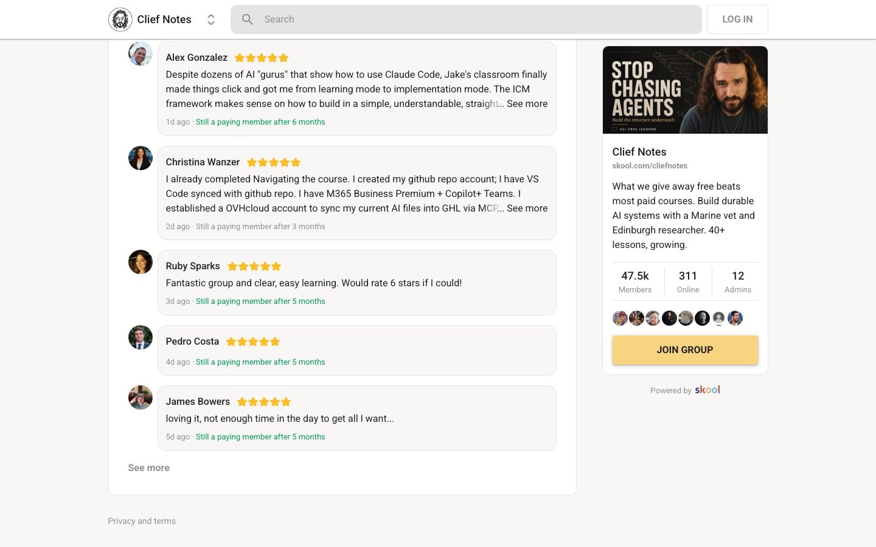The image size is (876, 547).
Task: Click Ruby Sparks' five-star rating
Action: click(254, 266)
